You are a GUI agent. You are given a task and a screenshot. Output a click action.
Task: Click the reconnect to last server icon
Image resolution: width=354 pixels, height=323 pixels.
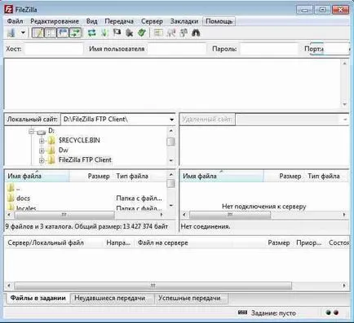142,33
